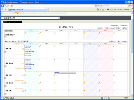Add entry via pencil for 現場 監四郎 on 7(金)
This screenshot has width=134, height=100.
coord(69,59)
